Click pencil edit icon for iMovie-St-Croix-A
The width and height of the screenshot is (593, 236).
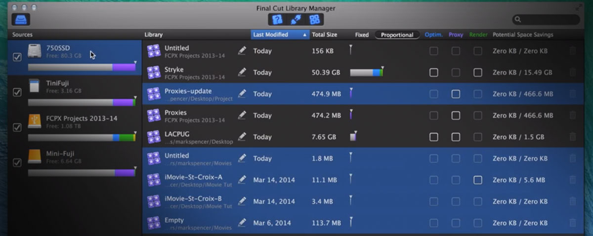(242, 179)
